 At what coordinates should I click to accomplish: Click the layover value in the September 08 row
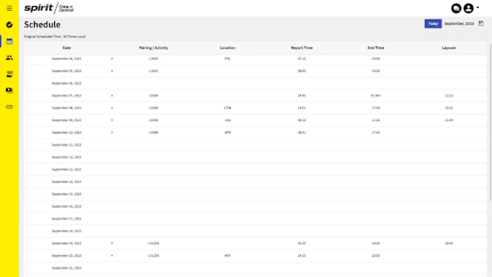(449, 108)
